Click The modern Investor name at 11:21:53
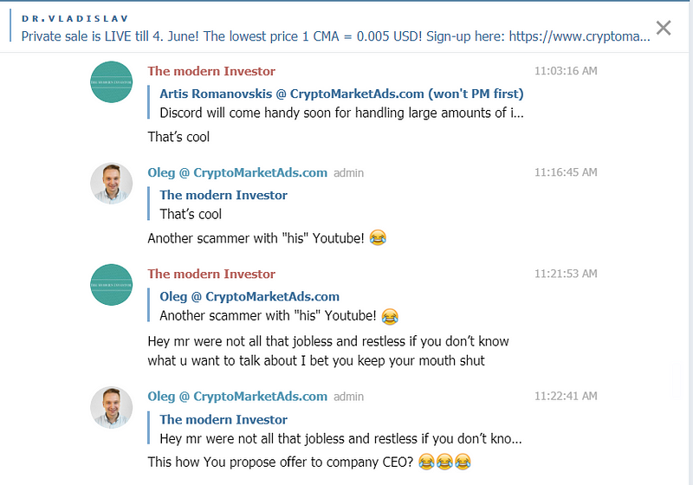The image size is (693, 485). point(211,274)
